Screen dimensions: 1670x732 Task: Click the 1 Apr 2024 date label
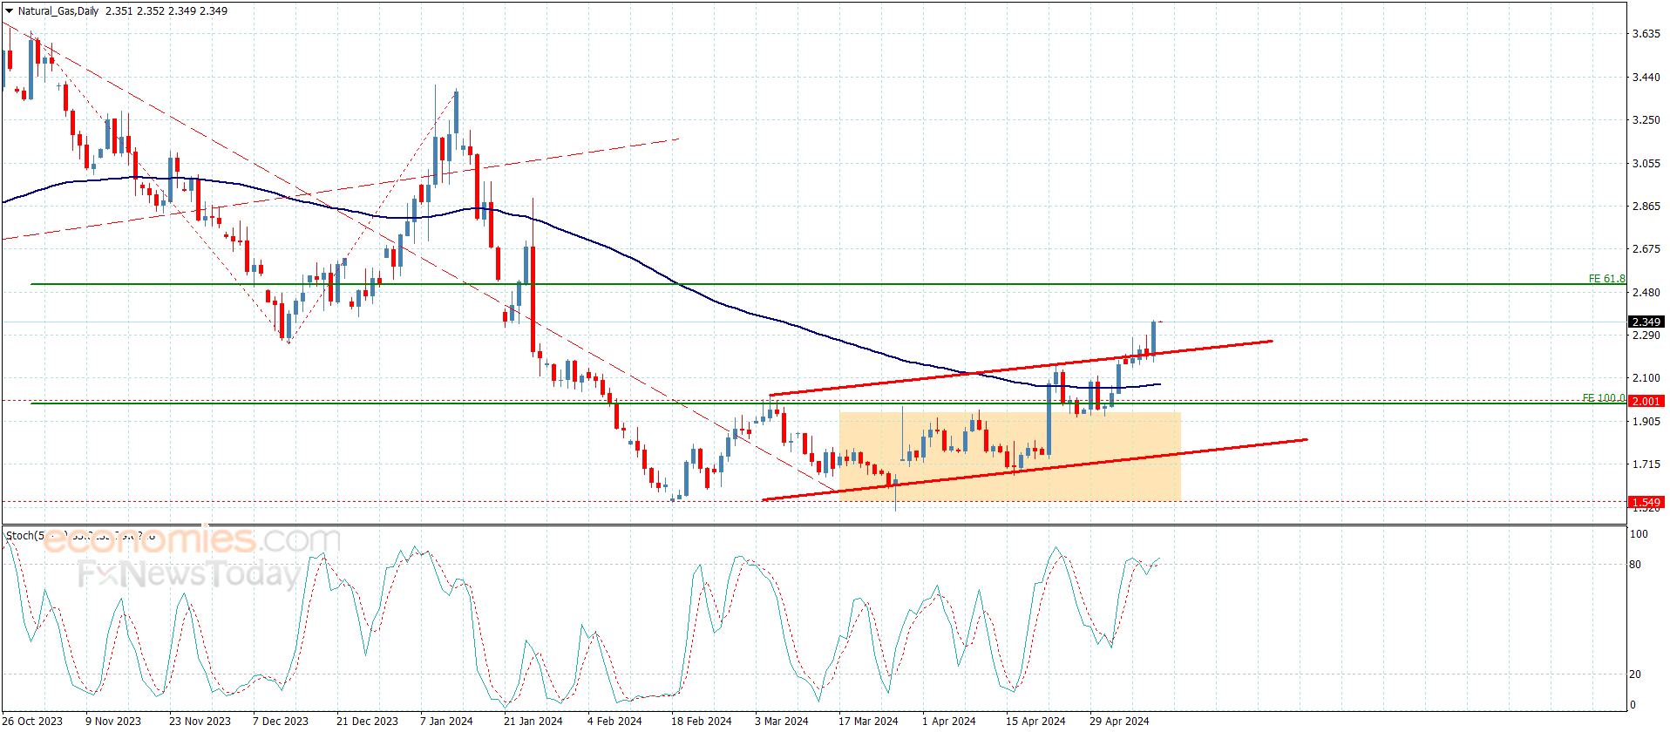pos(948,721)
